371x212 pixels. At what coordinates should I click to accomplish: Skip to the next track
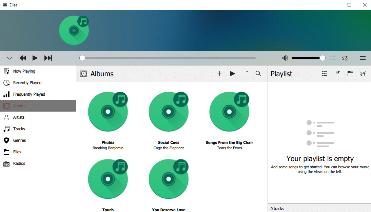coord(48,58)
